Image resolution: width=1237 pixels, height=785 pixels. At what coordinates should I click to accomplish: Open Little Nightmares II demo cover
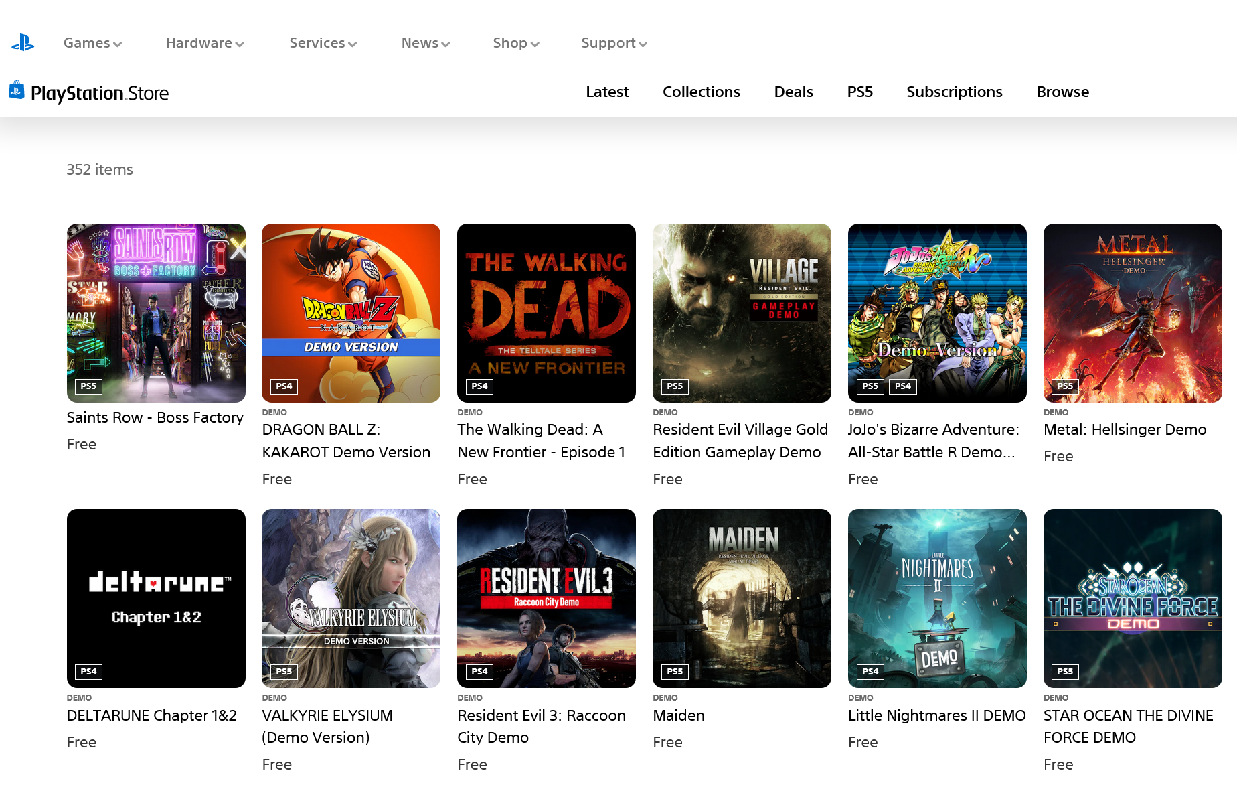click(937, 598)
